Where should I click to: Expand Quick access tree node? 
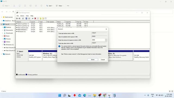tap(1, 17)
